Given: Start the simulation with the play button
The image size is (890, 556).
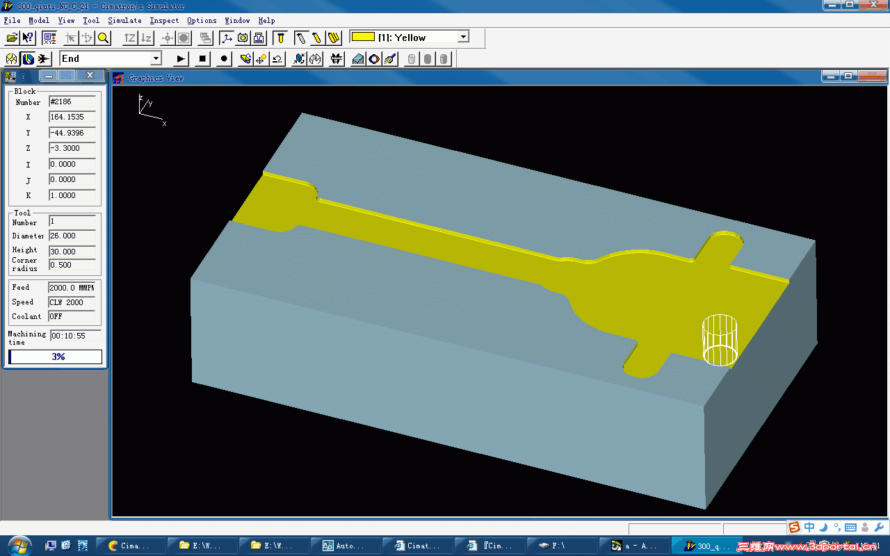Looking at the screenshot, I should [x=181, y=59].
